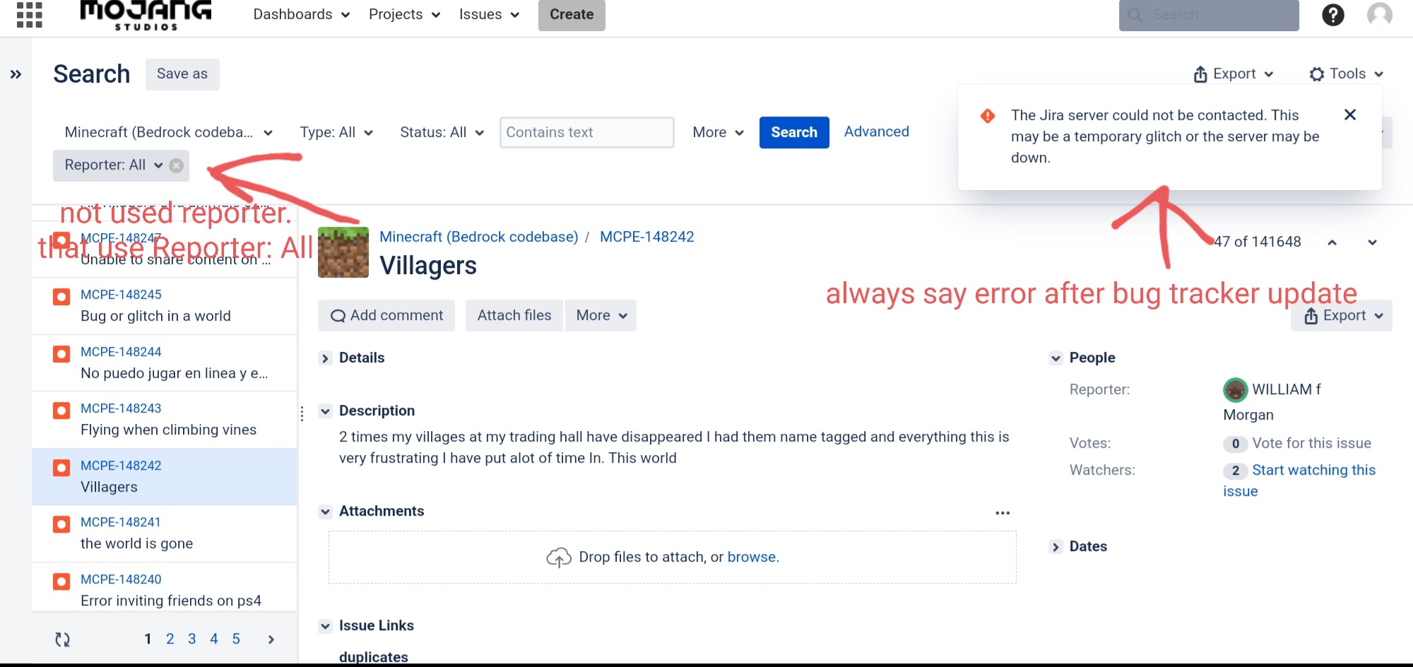Click the Mojang Studios logo

tap(146, 15)
